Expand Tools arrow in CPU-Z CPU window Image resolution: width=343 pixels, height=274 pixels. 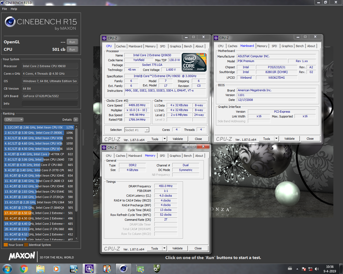click(165, 139)
